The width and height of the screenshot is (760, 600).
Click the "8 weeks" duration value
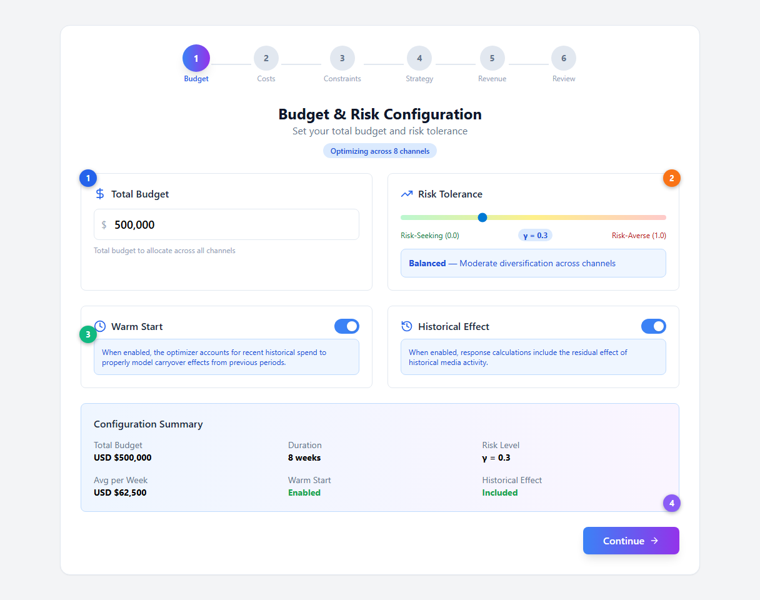pyautogui.click(x=304, y=457)
